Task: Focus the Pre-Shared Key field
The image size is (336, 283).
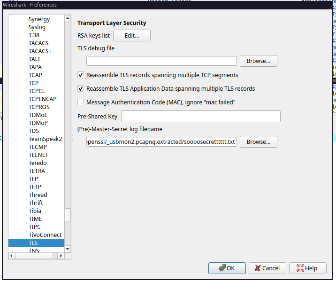Action: tap(201, 117)
